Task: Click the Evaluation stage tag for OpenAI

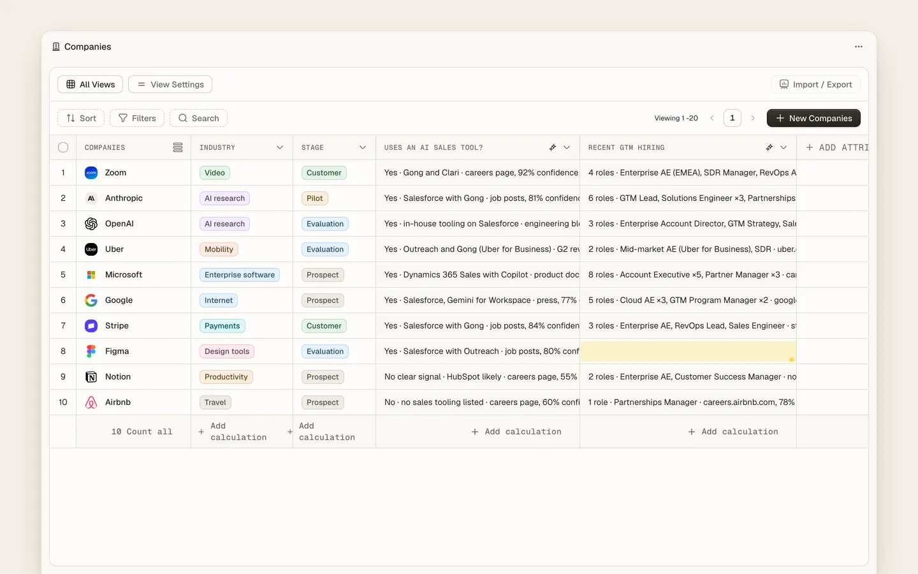Action: (325, 224)
